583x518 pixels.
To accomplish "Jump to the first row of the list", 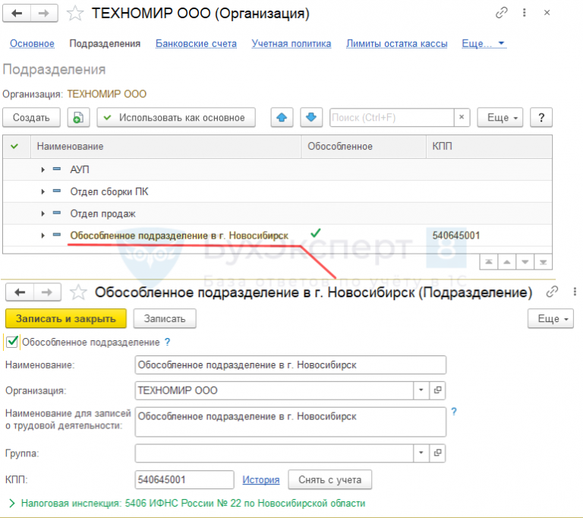I will click(x=489, y=262).
